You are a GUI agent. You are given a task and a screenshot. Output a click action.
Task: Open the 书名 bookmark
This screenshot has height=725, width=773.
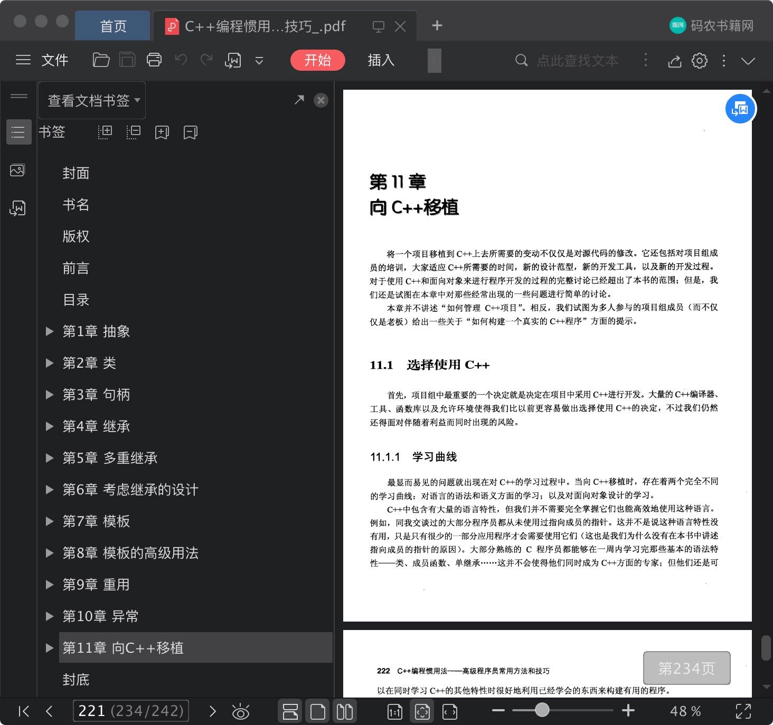(x=76, y=205)
